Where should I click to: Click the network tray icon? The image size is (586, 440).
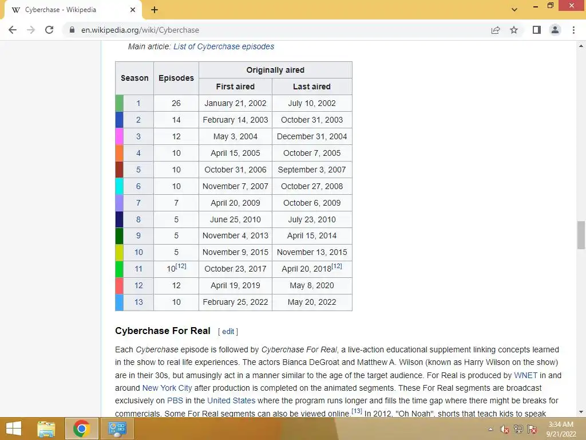point(518,429)
